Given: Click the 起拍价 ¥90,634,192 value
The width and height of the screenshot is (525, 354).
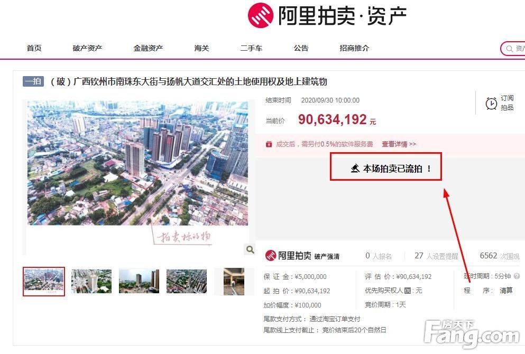Looking at the screenshot, I should click(312, 291).
